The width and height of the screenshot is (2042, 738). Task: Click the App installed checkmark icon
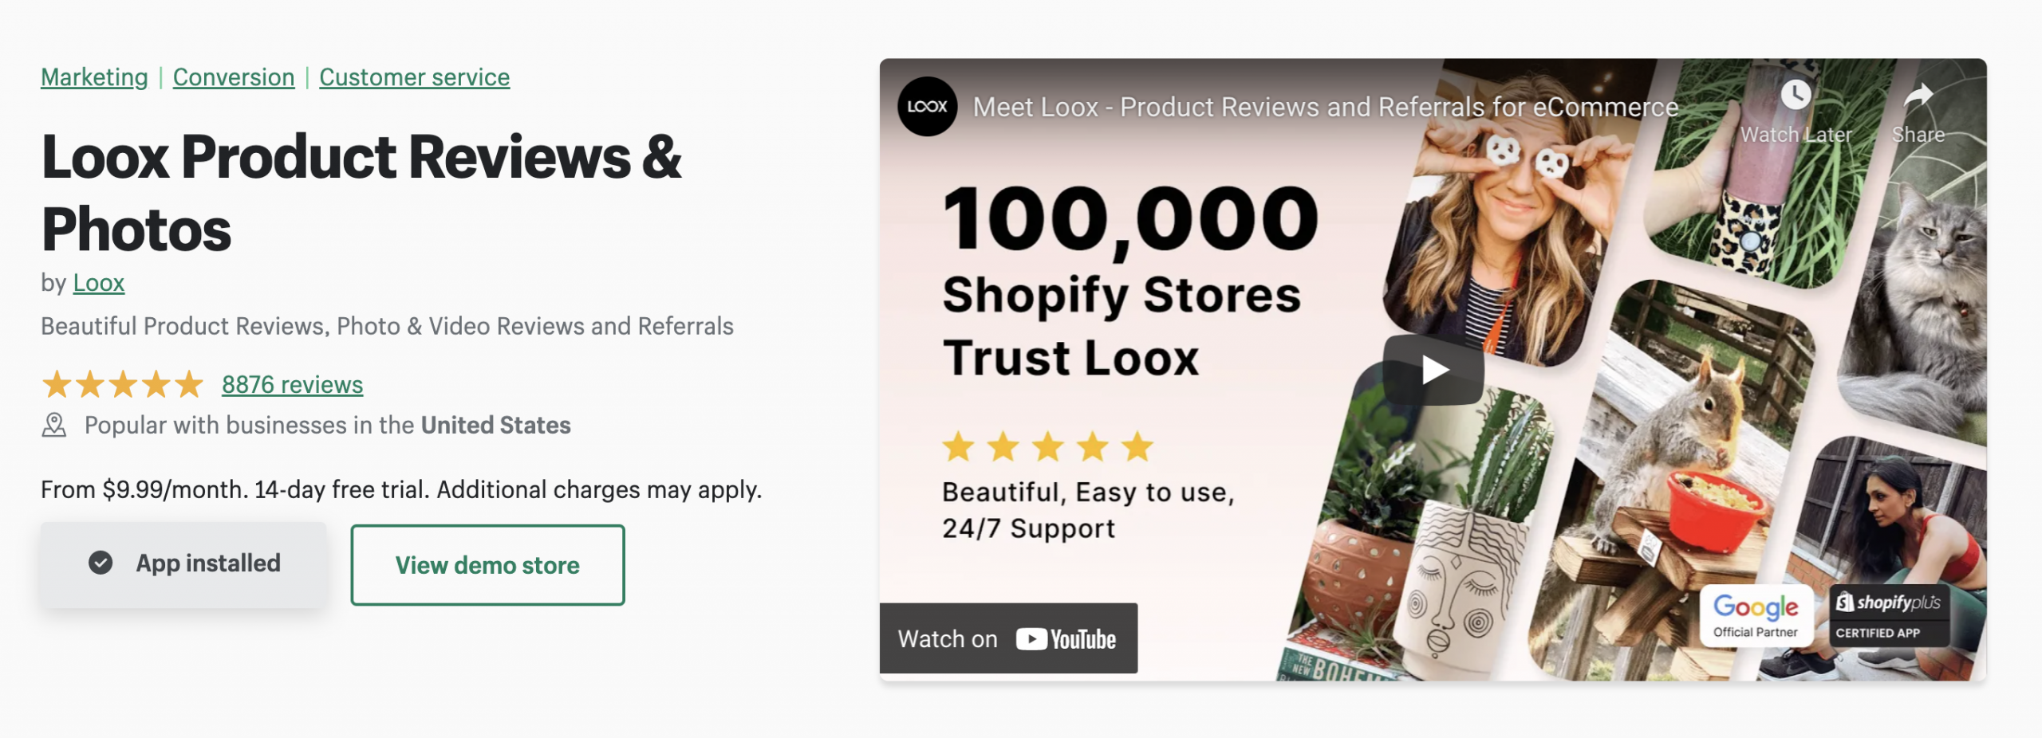pos(101,563)
